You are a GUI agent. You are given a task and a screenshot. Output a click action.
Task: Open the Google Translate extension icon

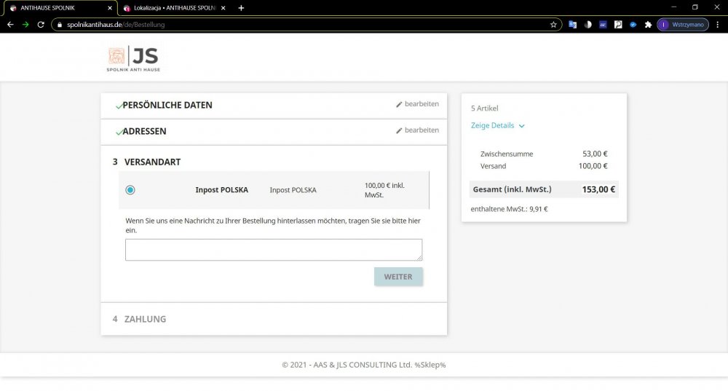[x=572, y=25]
